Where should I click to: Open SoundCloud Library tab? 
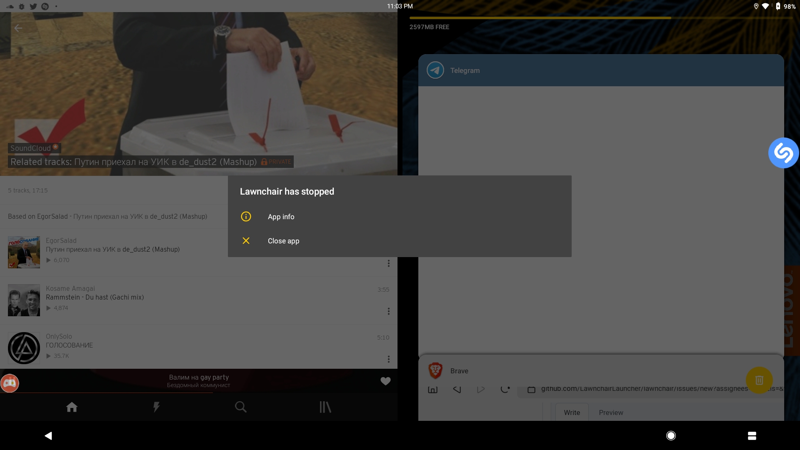pyautogui.click(x=325, y=407)
